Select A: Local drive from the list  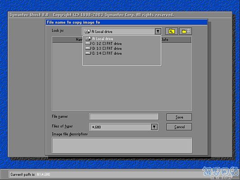pyautogui.click(x=122, y=39)
